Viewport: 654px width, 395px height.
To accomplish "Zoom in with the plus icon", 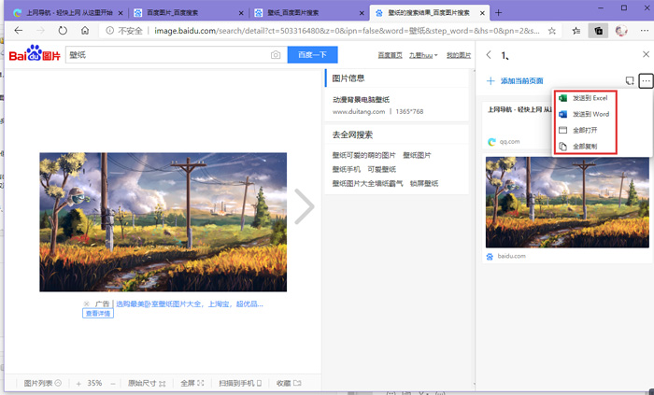I will (78, 384).
